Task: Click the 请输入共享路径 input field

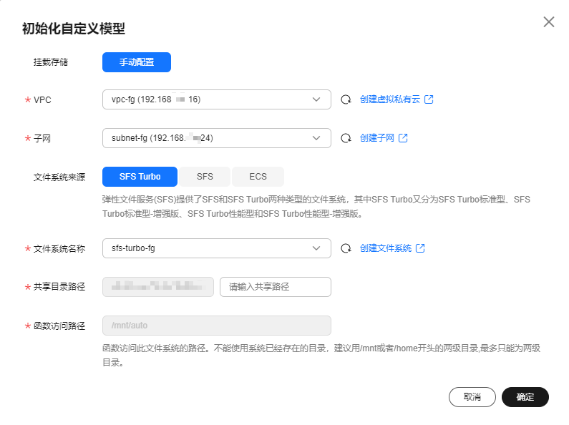Action: [x=276, y=287]
